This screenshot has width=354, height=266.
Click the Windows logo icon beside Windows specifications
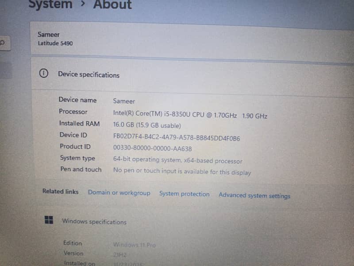[49, 220]
